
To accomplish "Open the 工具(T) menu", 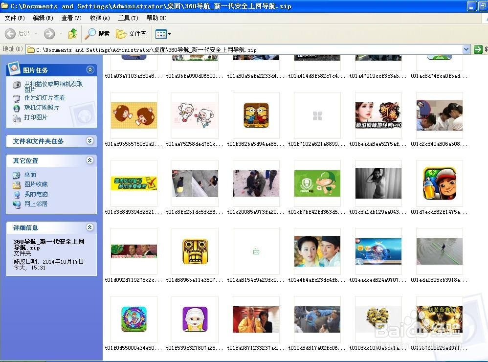I will click(128, 18).
